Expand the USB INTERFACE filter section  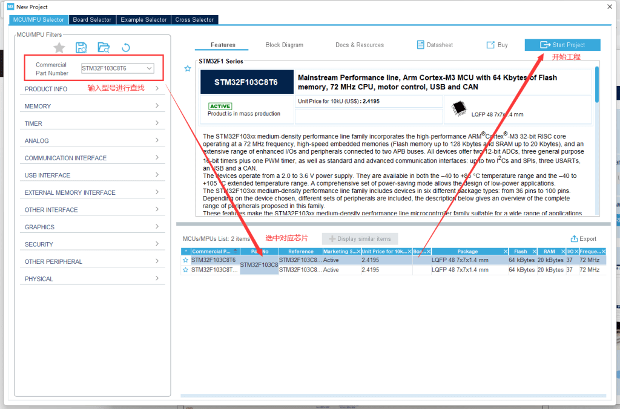pos(93,175)
